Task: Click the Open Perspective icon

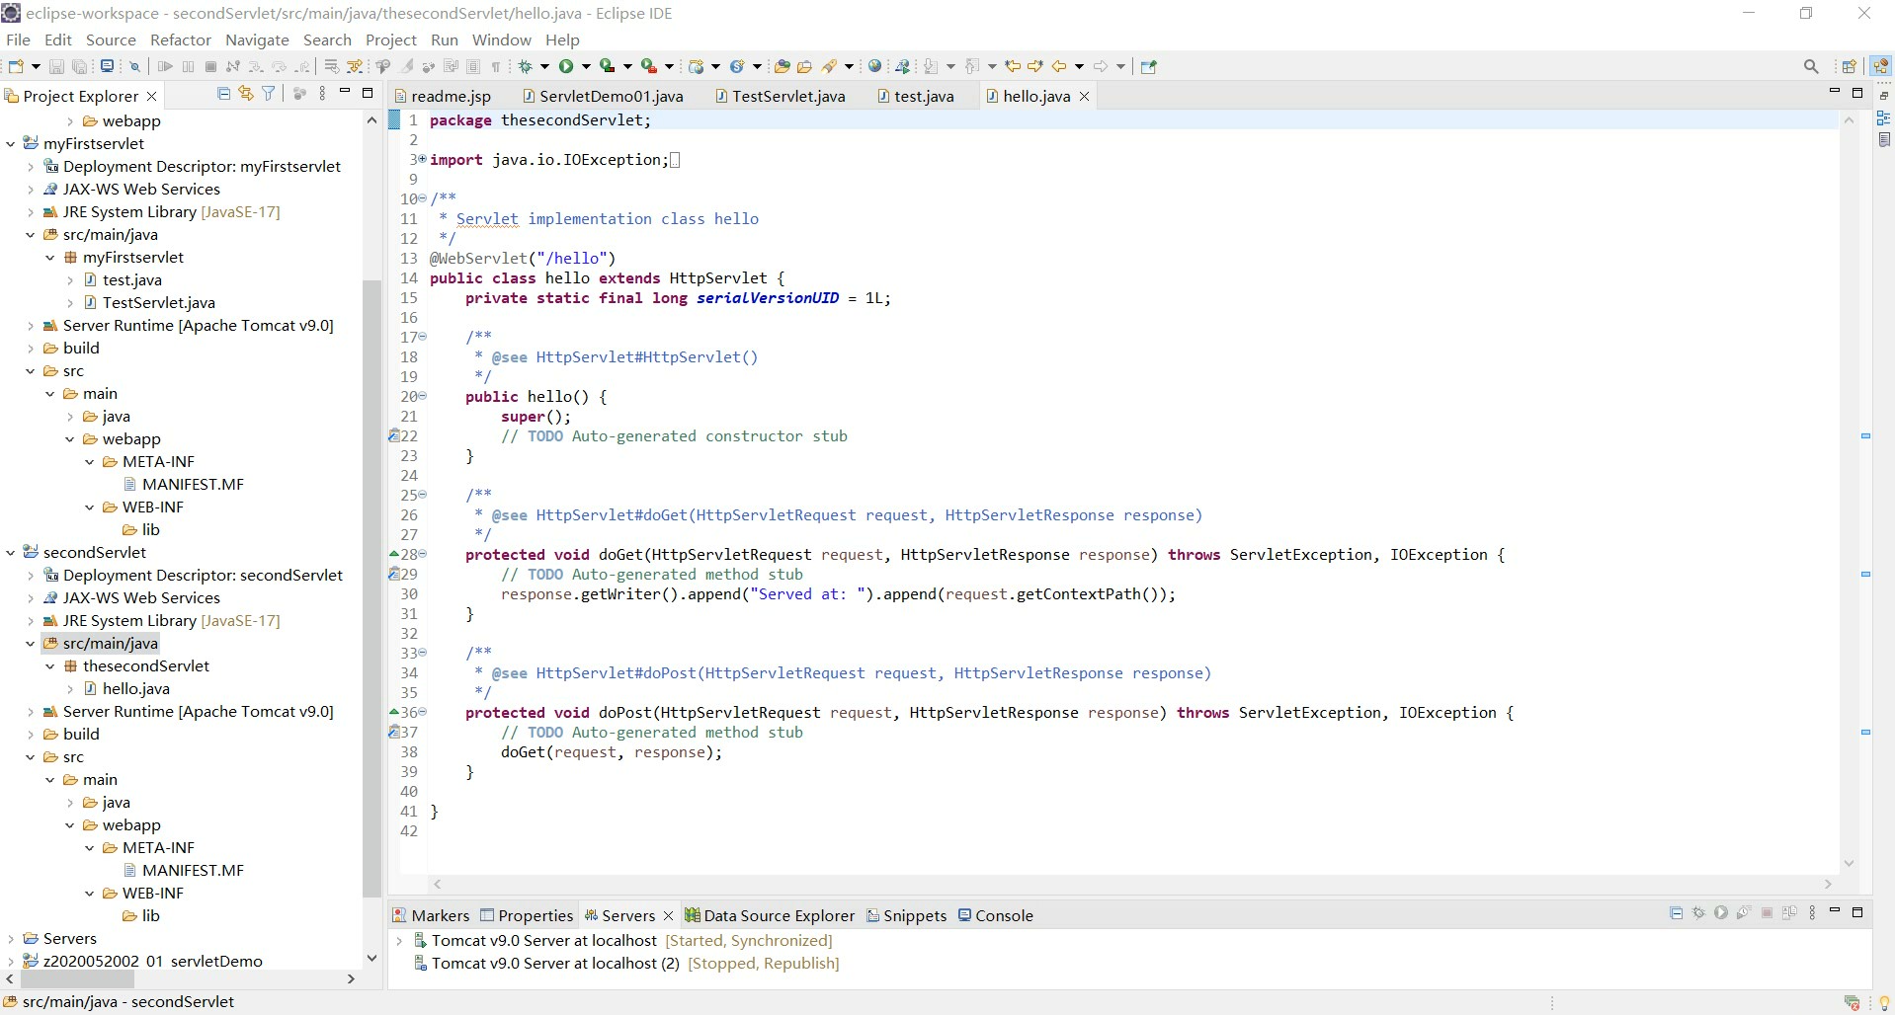Action: click(x=1849, y=66)
